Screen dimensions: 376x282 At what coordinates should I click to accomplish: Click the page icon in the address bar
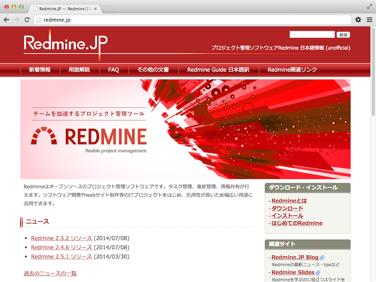[x=39, y=20]
